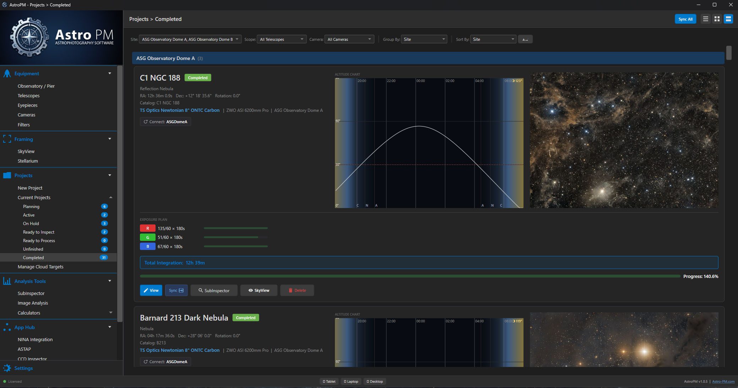Toggle Connect ASGDomeA for C1 NGC 188
This screenshot has width=738, height=388.
165,122
